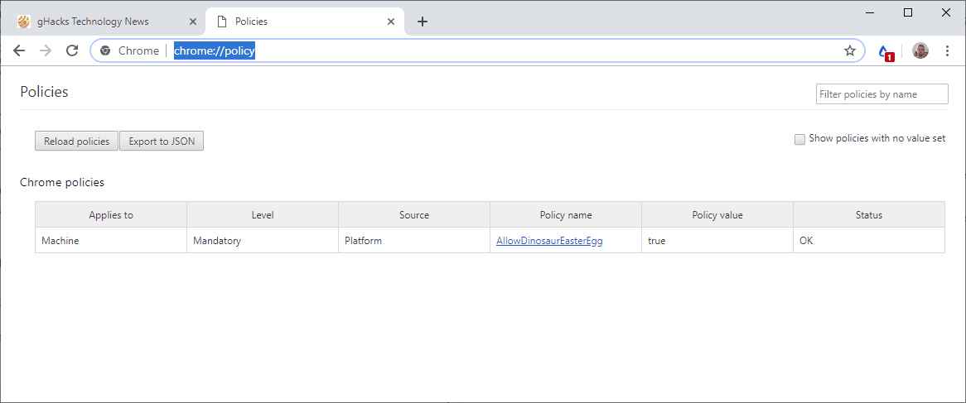The width and height of the screenshot is (966, 403).
Task: Select the Policies tab
Action: tap(305, 22)
